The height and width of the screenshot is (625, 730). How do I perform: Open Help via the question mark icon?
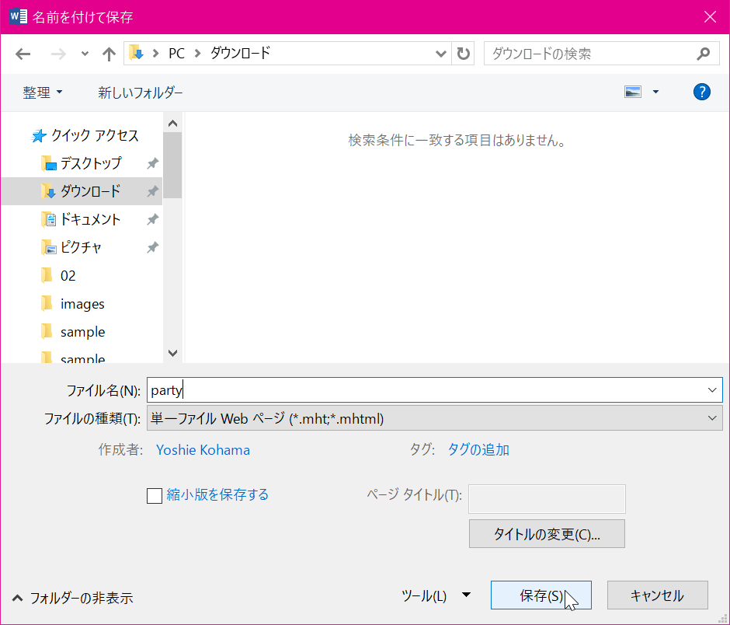tap(701, 92)
